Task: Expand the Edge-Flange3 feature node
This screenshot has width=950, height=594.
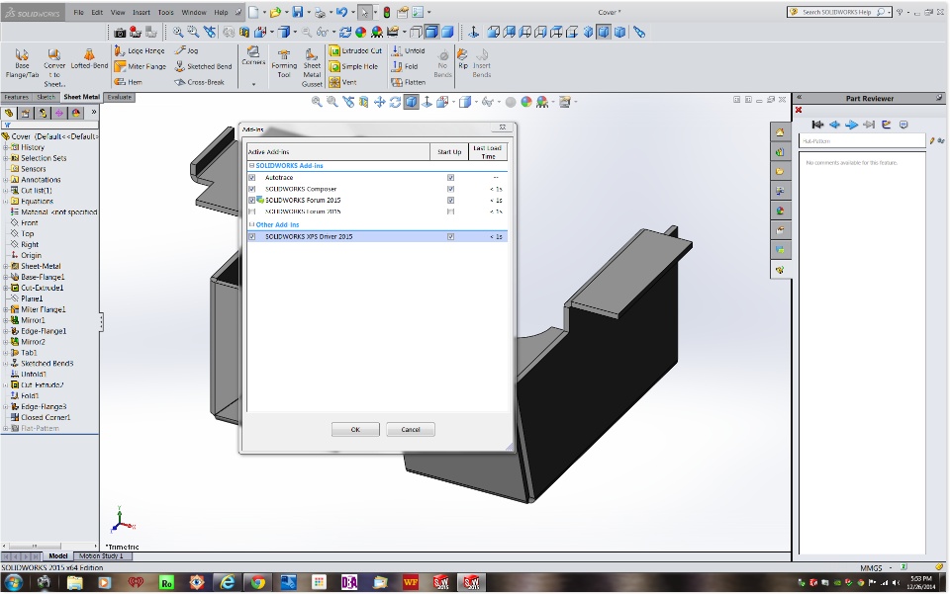Action: (x=6, y=407)
